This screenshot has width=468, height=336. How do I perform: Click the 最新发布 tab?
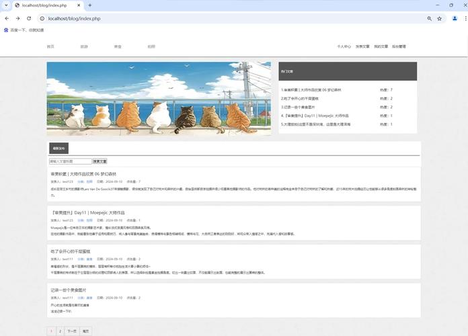tap(58, 149)
